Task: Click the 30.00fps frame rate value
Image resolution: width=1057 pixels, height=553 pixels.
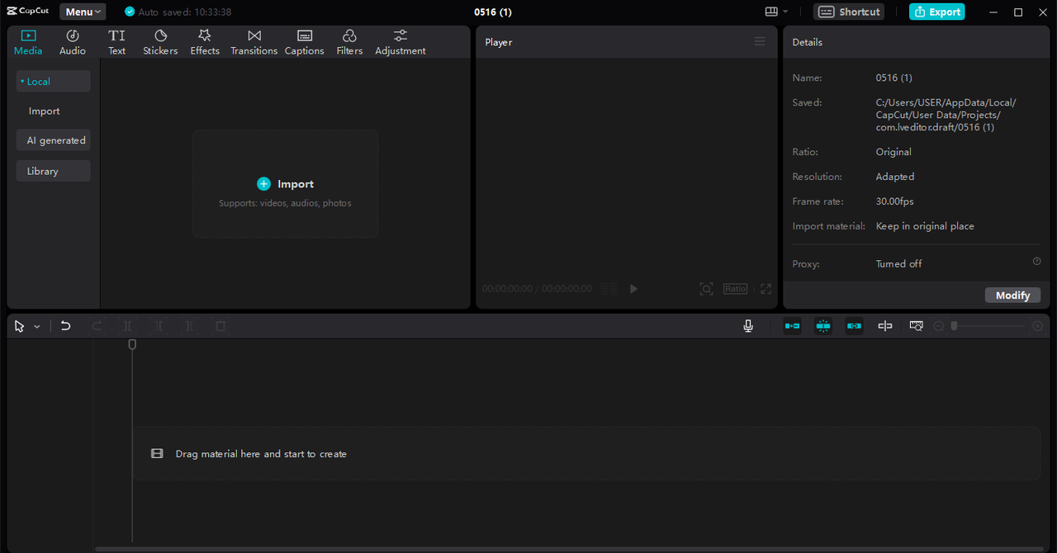Action: (x=895, y=201)
